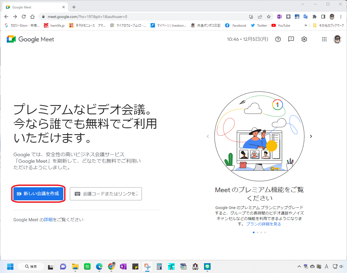Focus the meeting code or link input field
The height and width of the screenshot is (273, 347).
(106, 194)
